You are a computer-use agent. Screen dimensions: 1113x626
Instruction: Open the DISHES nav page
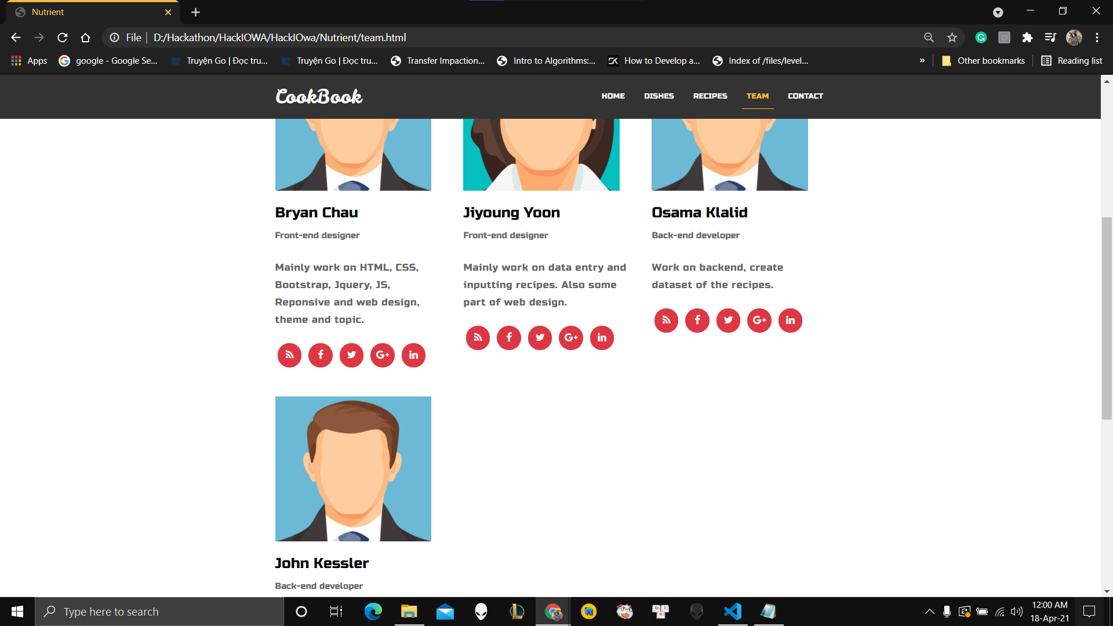coord(659,96)
